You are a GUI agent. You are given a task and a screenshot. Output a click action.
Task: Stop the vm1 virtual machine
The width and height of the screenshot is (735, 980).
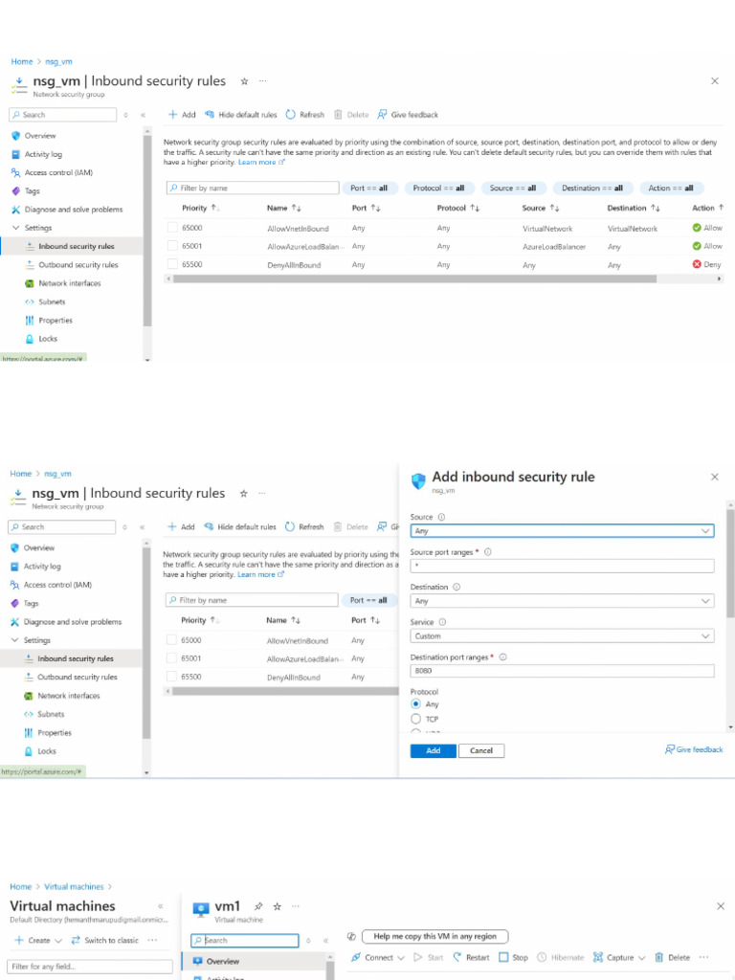(x=513, y=957)
